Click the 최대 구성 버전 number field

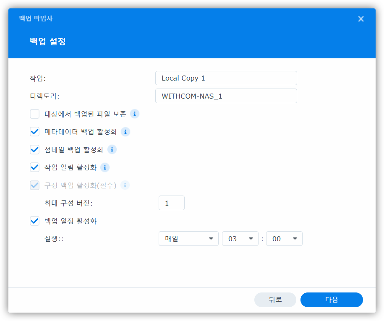[x=171, y=203]
